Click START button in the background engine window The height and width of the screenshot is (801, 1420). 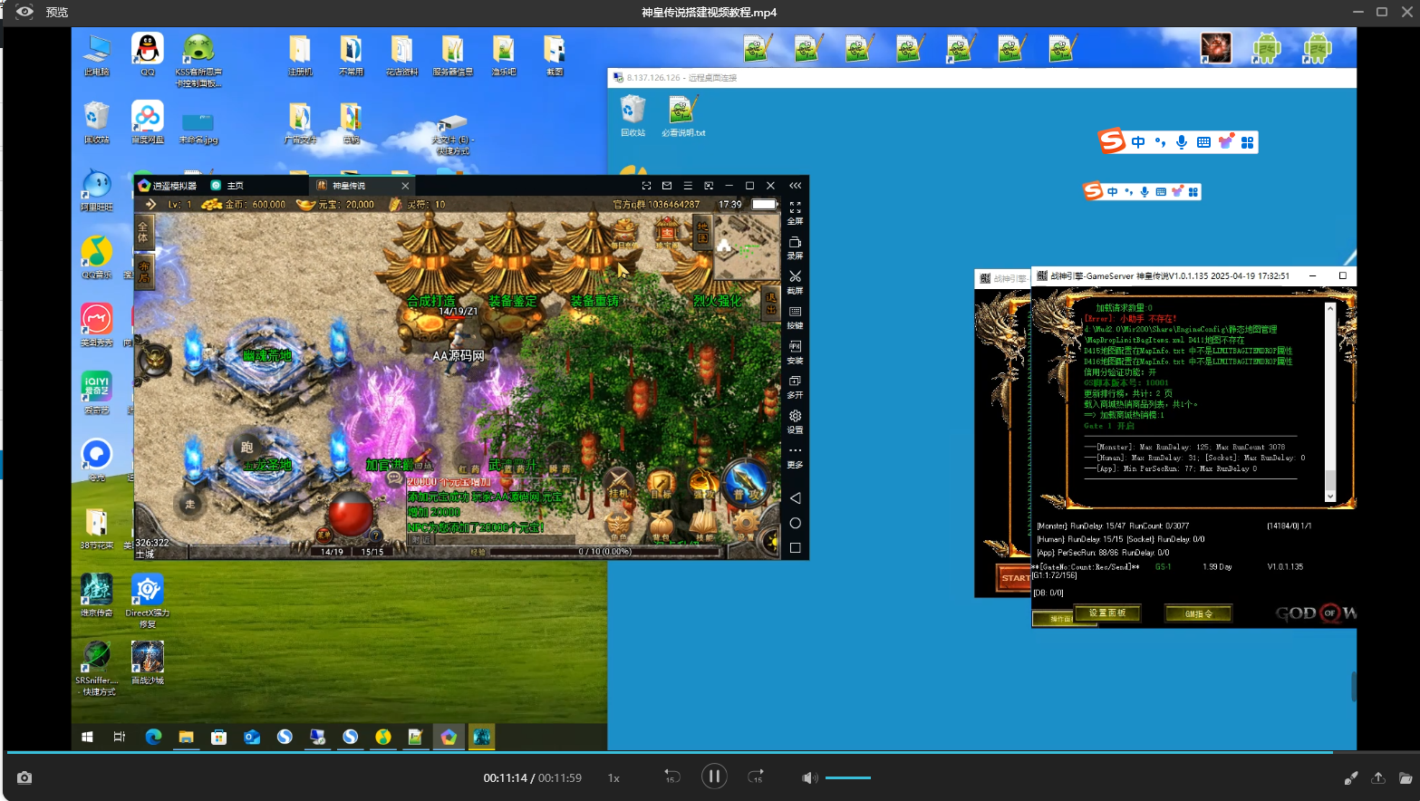coord(1015,577)
